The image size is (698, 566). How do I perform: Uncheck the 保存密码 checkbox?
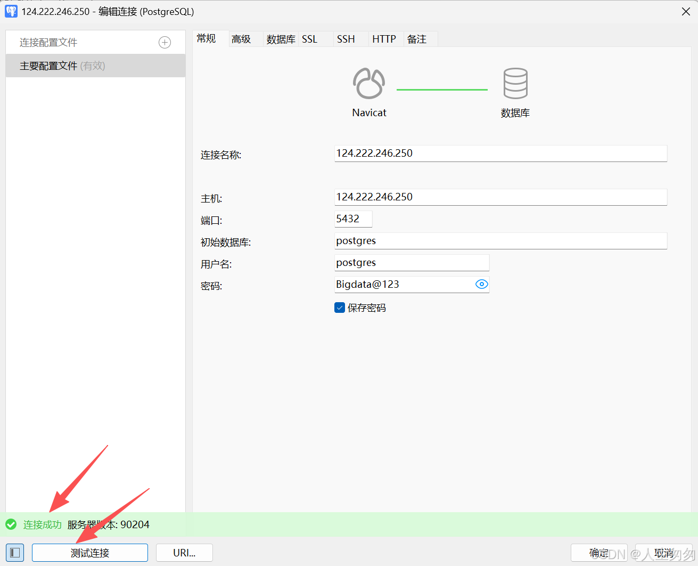click(340, 308)
